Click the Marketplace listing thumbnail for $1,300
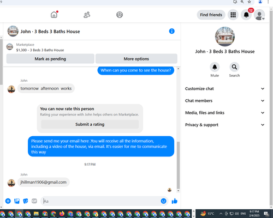Screen dimensions: 273x218 tap(10, 47)
